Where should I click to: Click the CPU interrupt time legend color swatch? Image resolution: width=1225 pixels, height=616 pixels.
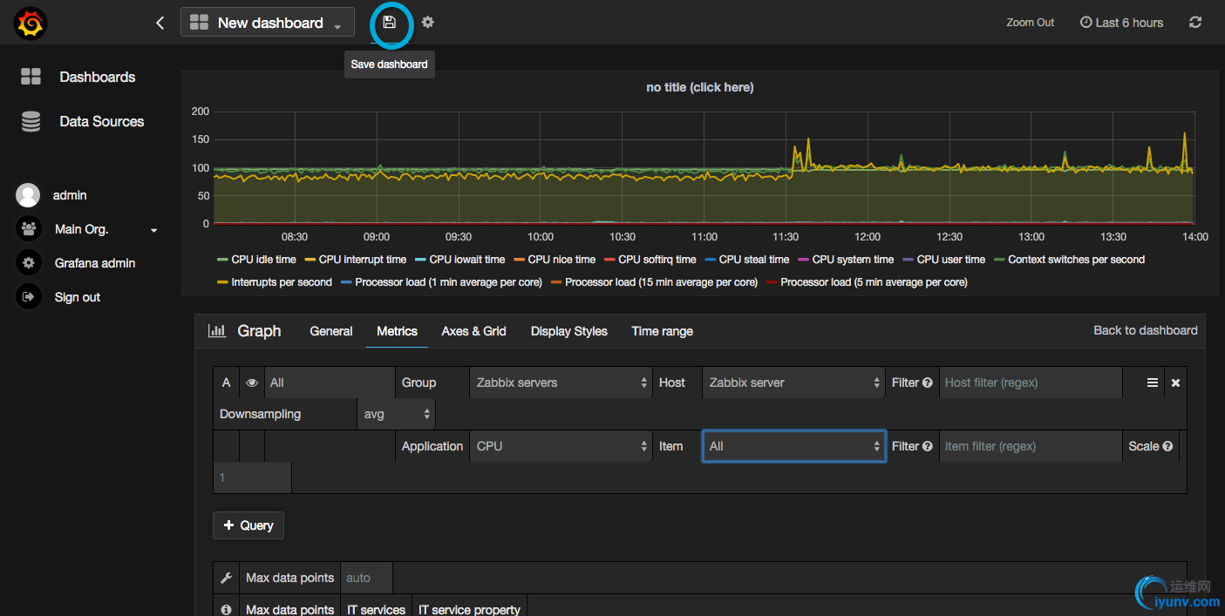coord(310,260)
